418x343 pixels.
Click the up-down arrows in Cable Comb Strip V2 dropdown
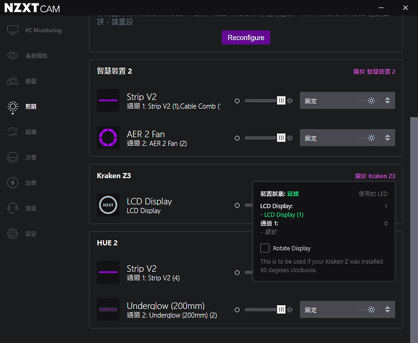387,100
